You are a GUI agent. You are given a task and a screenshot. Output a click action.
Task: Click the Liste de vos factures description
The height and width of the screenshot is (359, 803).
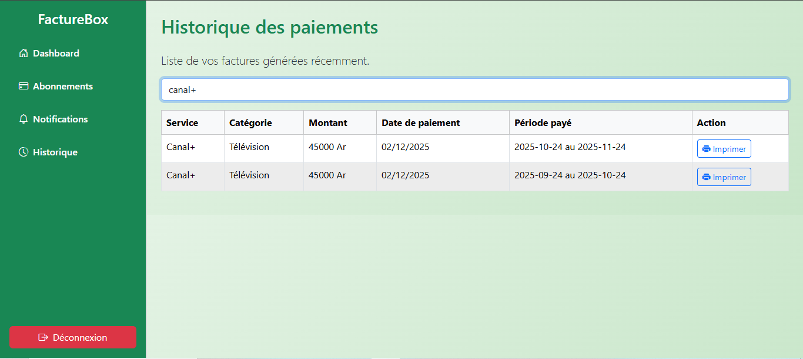265,61
